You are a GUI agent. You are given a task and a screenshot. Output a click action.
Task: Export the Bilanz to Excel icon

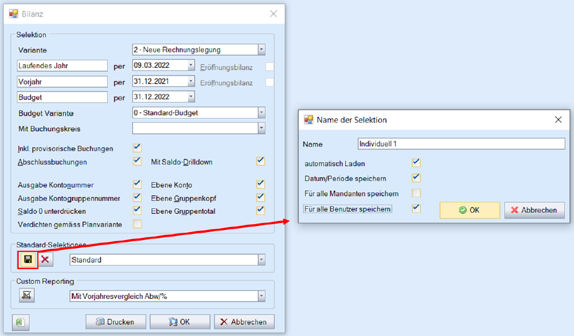pos(20,322)
